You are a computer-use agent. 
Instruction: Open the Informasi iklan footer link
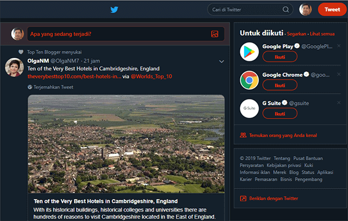[255, 172]
